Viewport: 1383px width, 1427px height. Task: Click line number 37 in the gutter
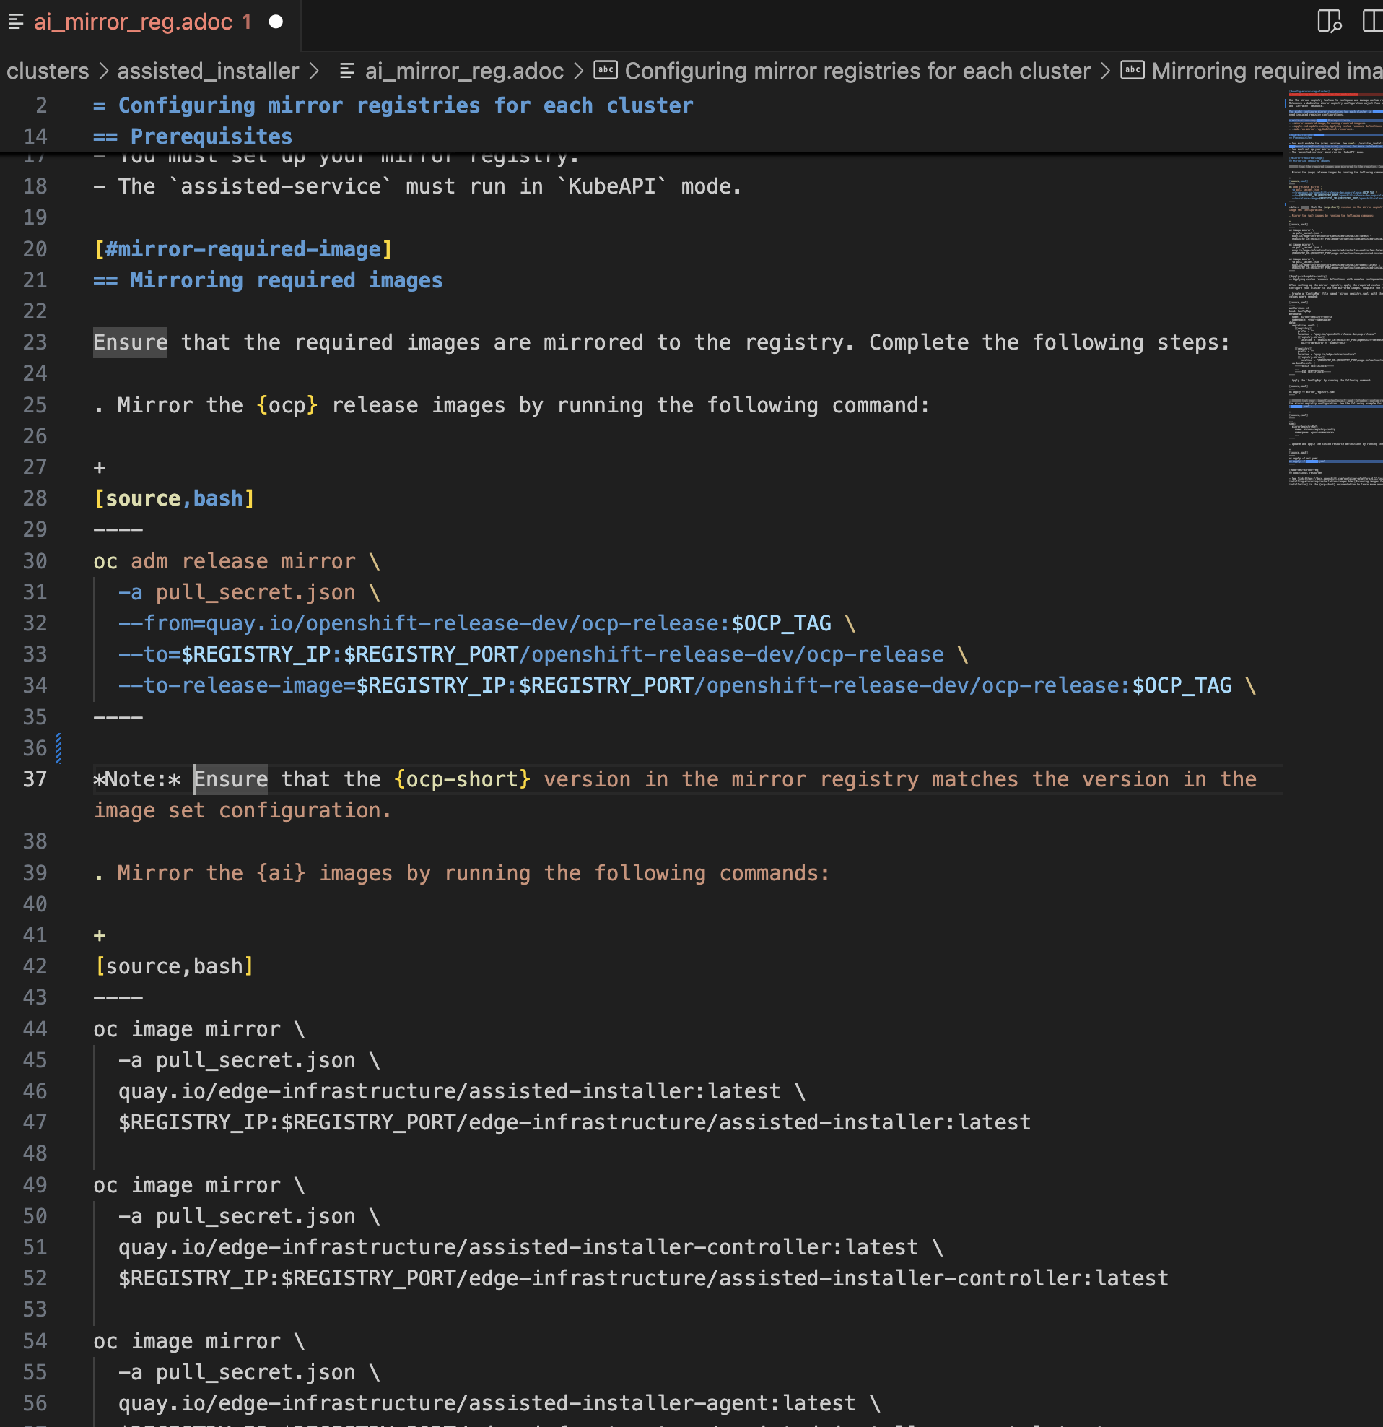pyautogui.click(x=35, y=779)
